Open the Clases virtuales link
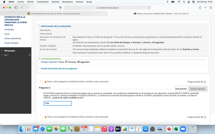This screenshot has height=134, width=215. coord(11,43)
